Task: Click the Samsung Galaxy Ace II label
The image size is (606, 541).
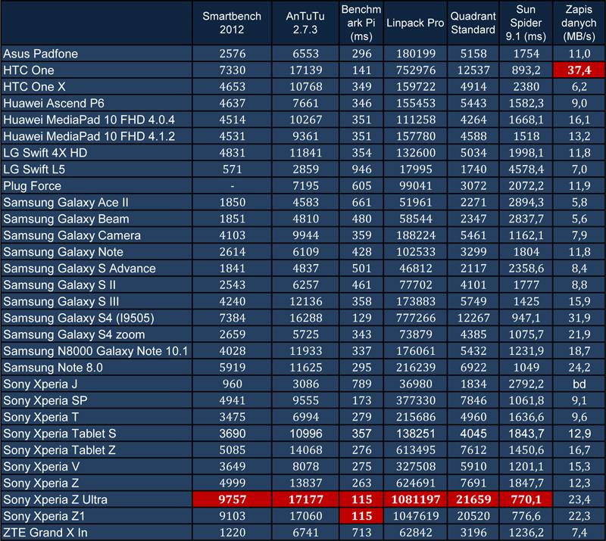Action: tap(66, 202)
